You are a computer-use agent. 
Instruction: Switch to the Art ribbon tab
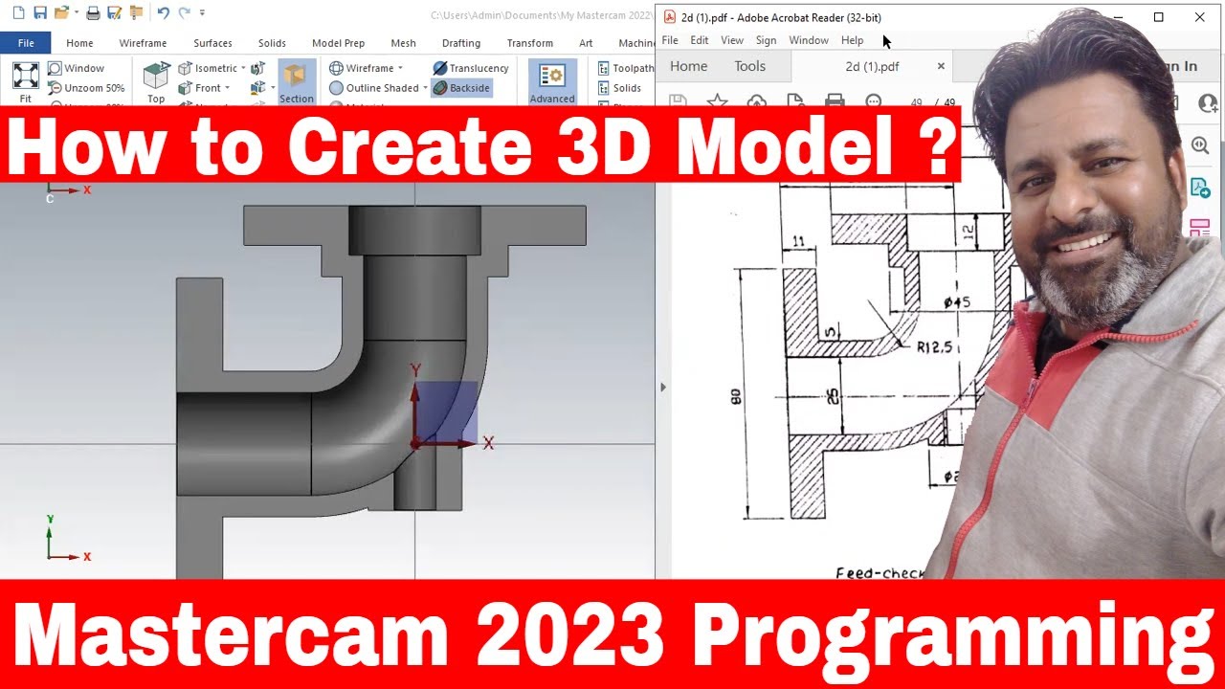click(586, 43)
